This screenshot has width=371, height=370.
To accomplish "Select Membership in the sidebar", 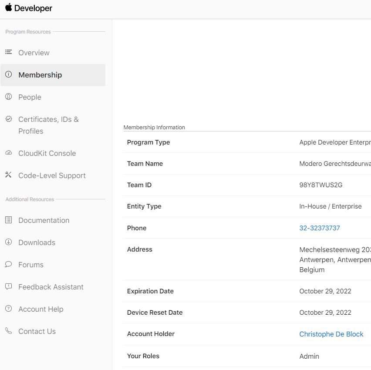I will coord(53,75).
